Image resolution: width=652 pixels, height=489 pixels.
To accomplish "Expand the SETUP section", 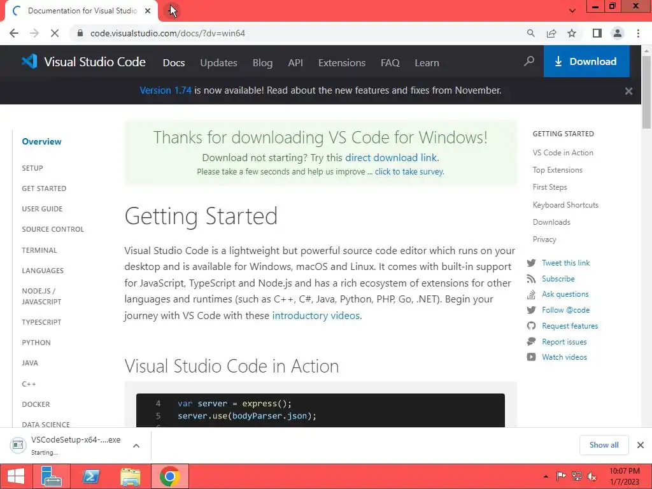I will point(32,168).
